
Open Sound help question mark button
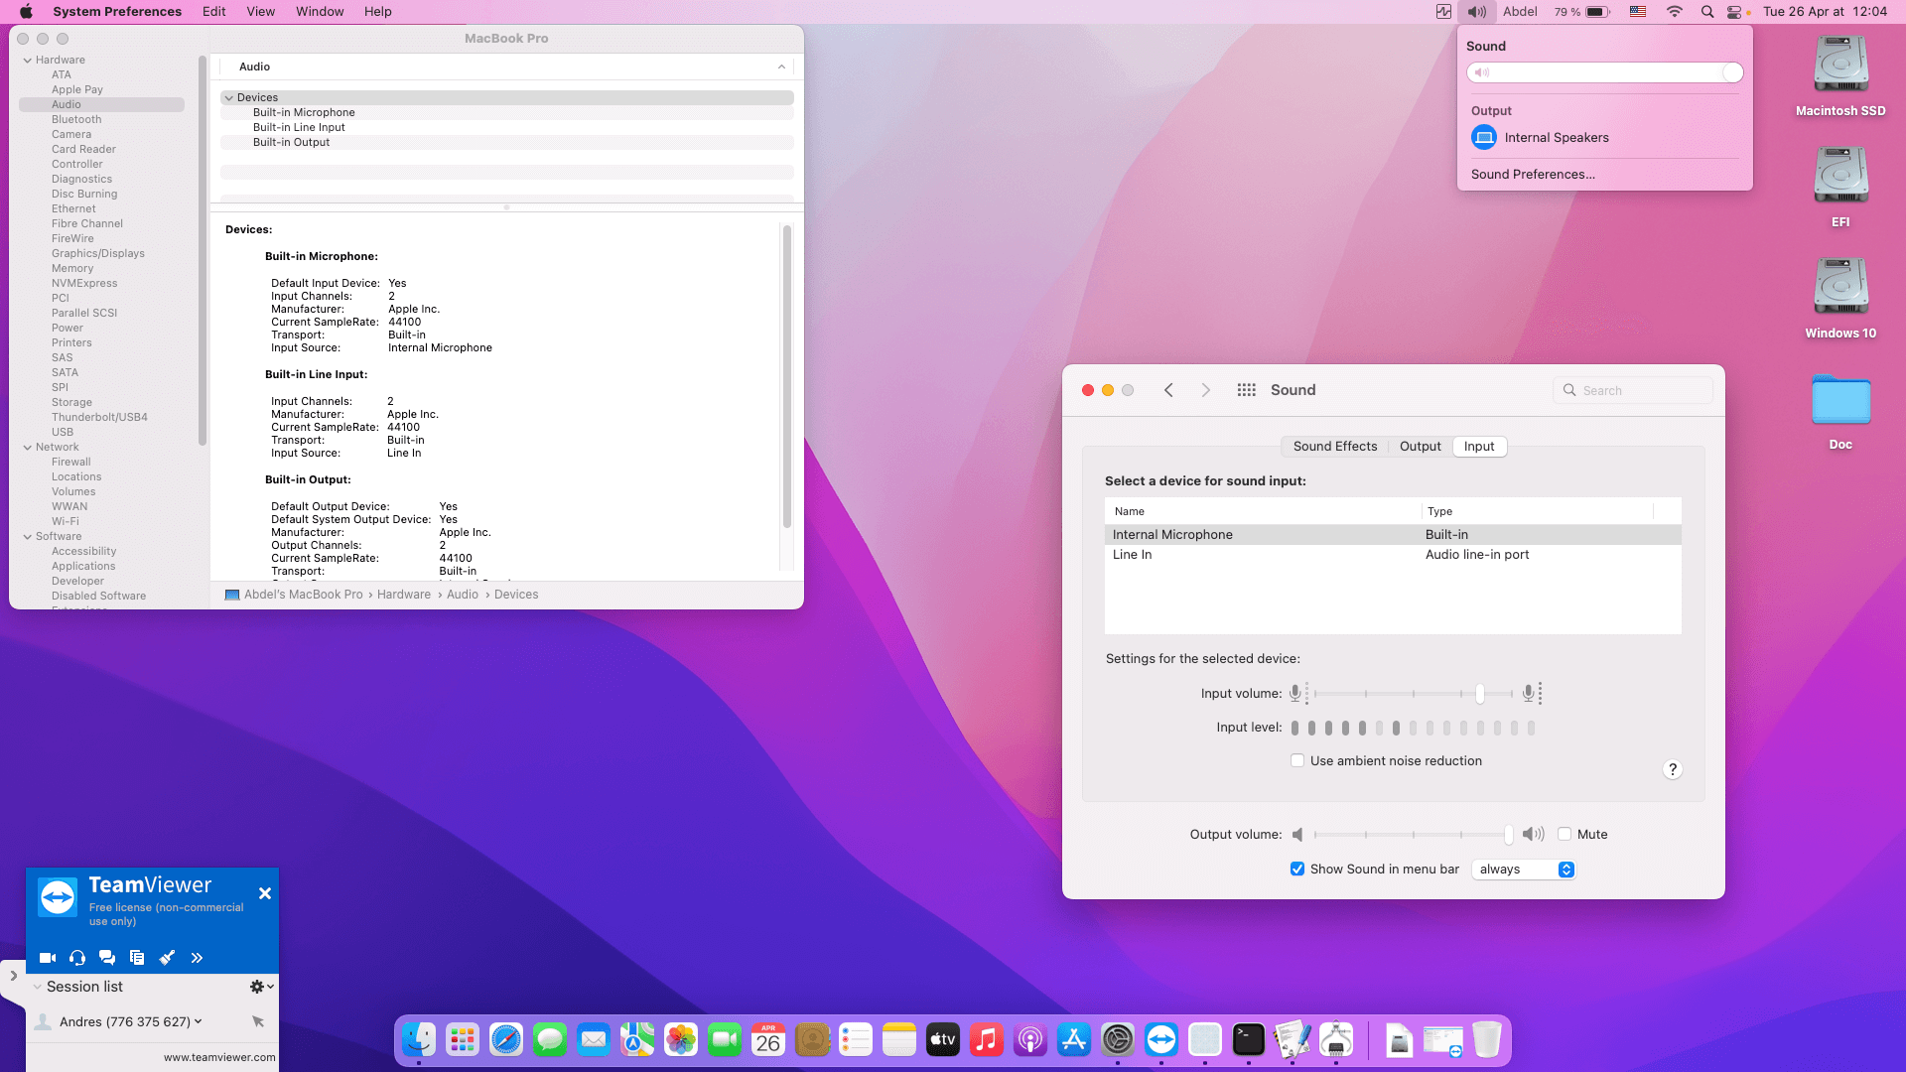(1673, 769)
